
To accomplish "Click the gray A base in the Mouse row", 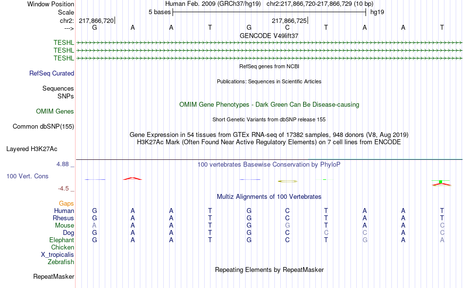I will (x=94, y=225).
